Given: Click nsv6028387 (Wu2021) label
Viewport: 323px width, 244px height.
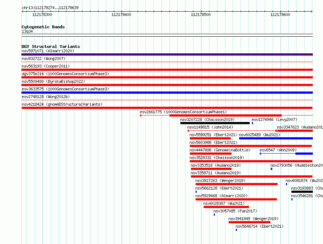Looking at the screenshot, I should pyautogui.click(x=224, y=203).
